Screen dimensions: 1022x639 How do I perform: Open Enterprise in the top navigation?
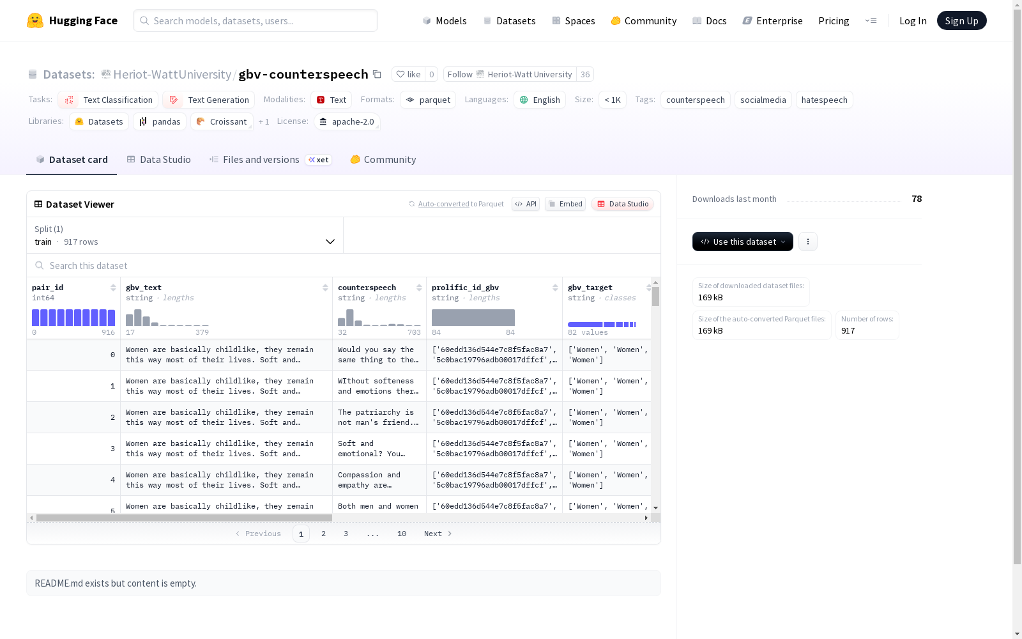point(773,20)
